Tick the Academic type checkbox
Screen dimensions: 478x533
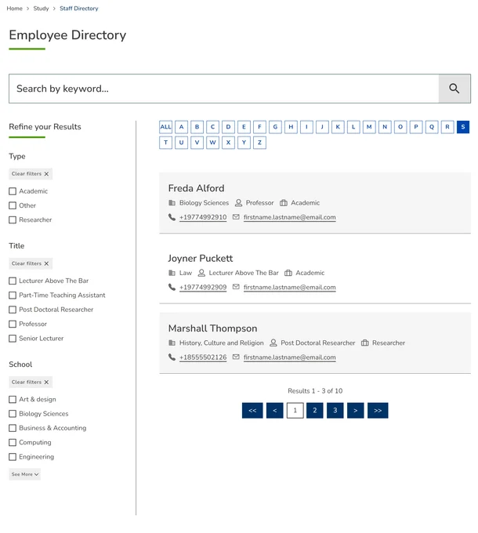click(x=13, y=191)
